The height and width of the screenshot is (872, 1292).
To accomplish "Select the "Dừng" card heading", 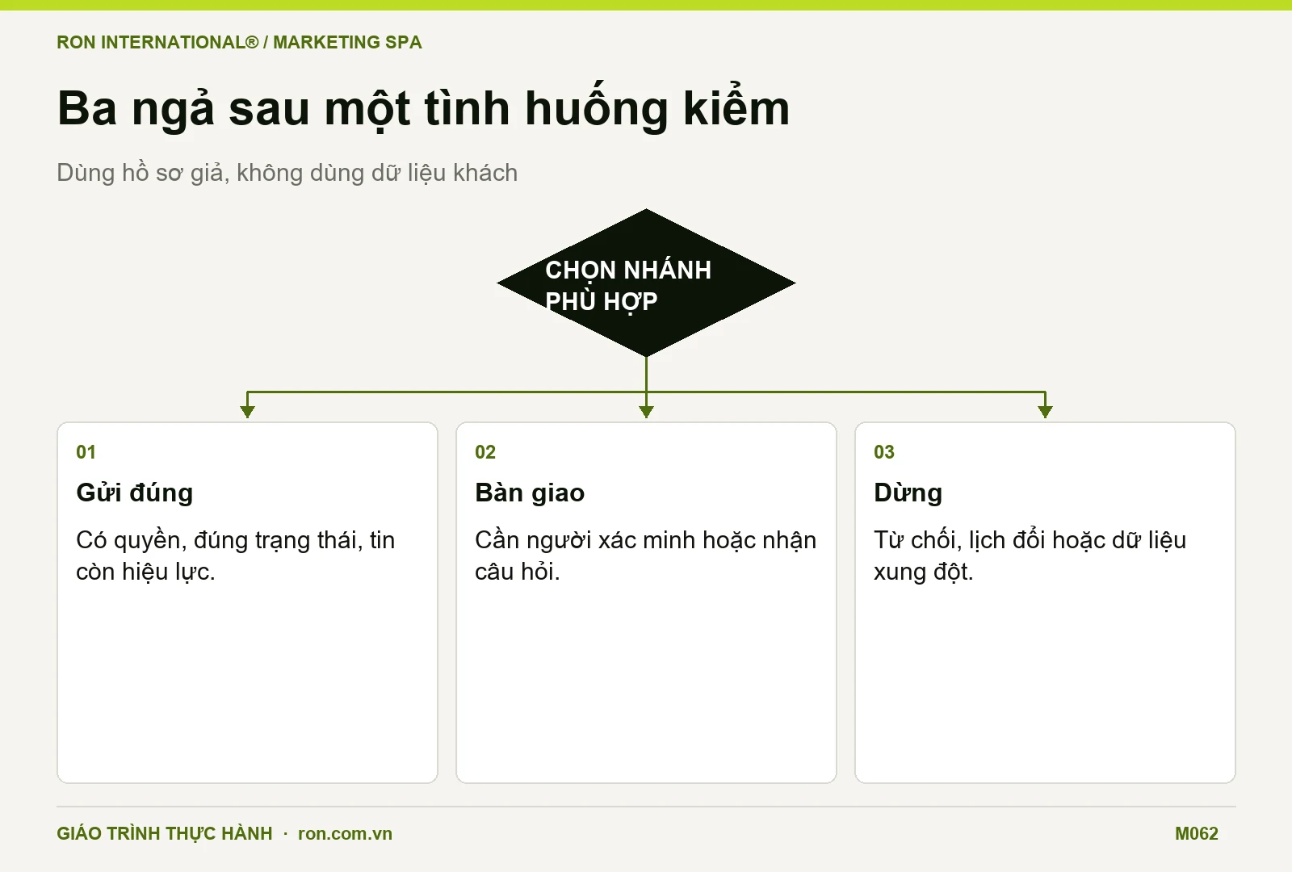I will [x=908, y=493].
